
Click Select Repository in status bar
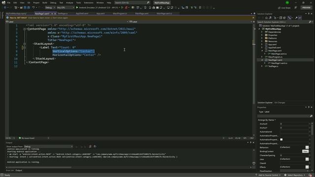tap(295, 175)
